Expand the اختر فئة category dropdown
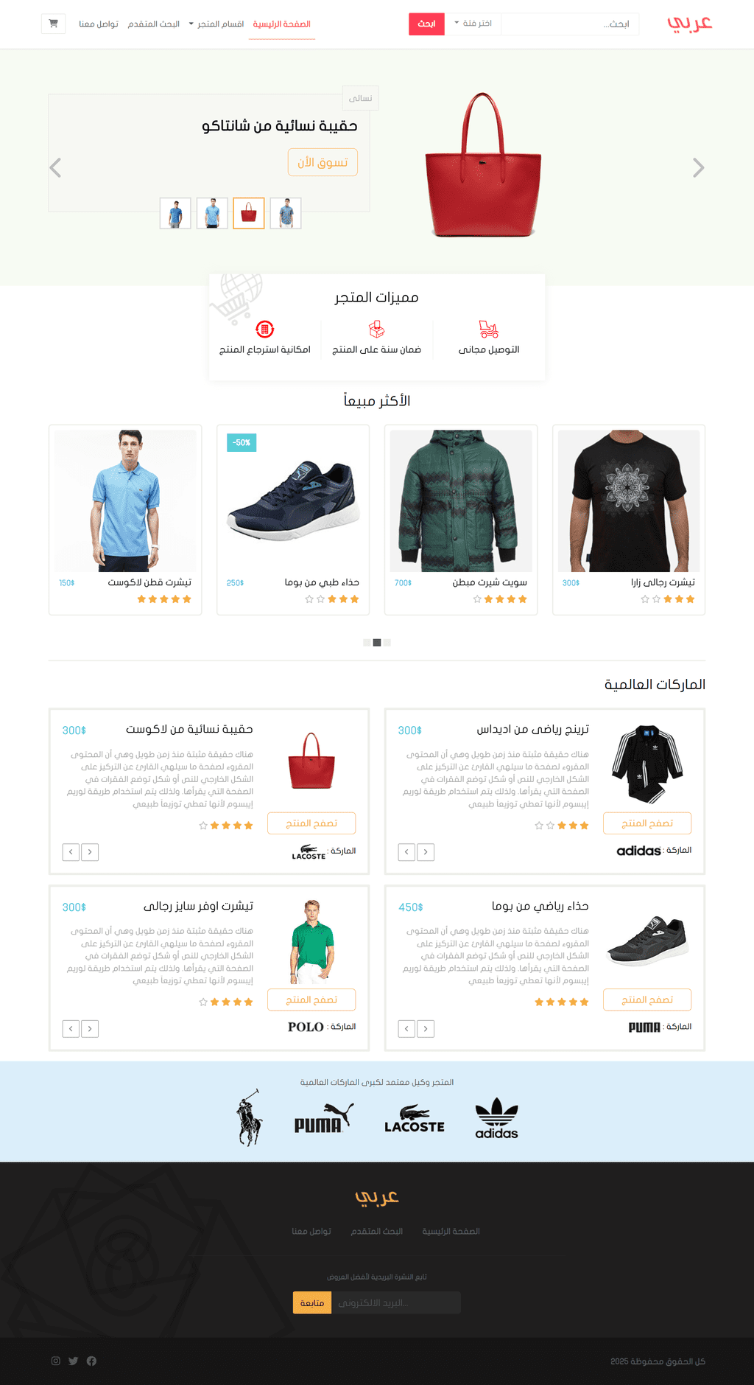This screenshot has width=754, height=1385. pyautogui.click(x=473, y=24)
